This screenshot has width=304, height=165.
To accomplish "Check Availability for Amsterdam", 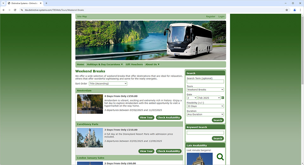I will coord(169,118).
